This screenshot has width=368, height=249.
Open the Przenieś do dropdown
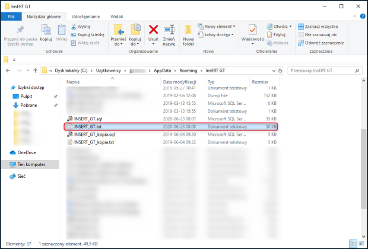point(118,35)
